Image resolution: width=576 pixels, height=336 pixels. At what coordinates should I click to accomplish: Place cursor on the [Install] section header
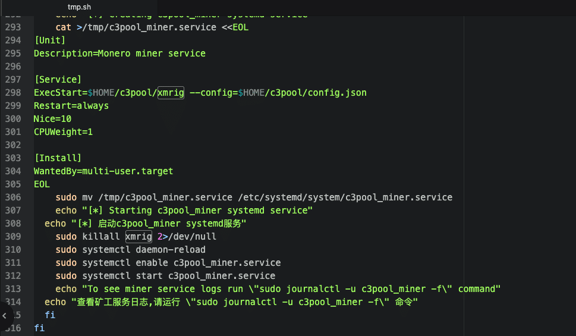pos(57,158)
